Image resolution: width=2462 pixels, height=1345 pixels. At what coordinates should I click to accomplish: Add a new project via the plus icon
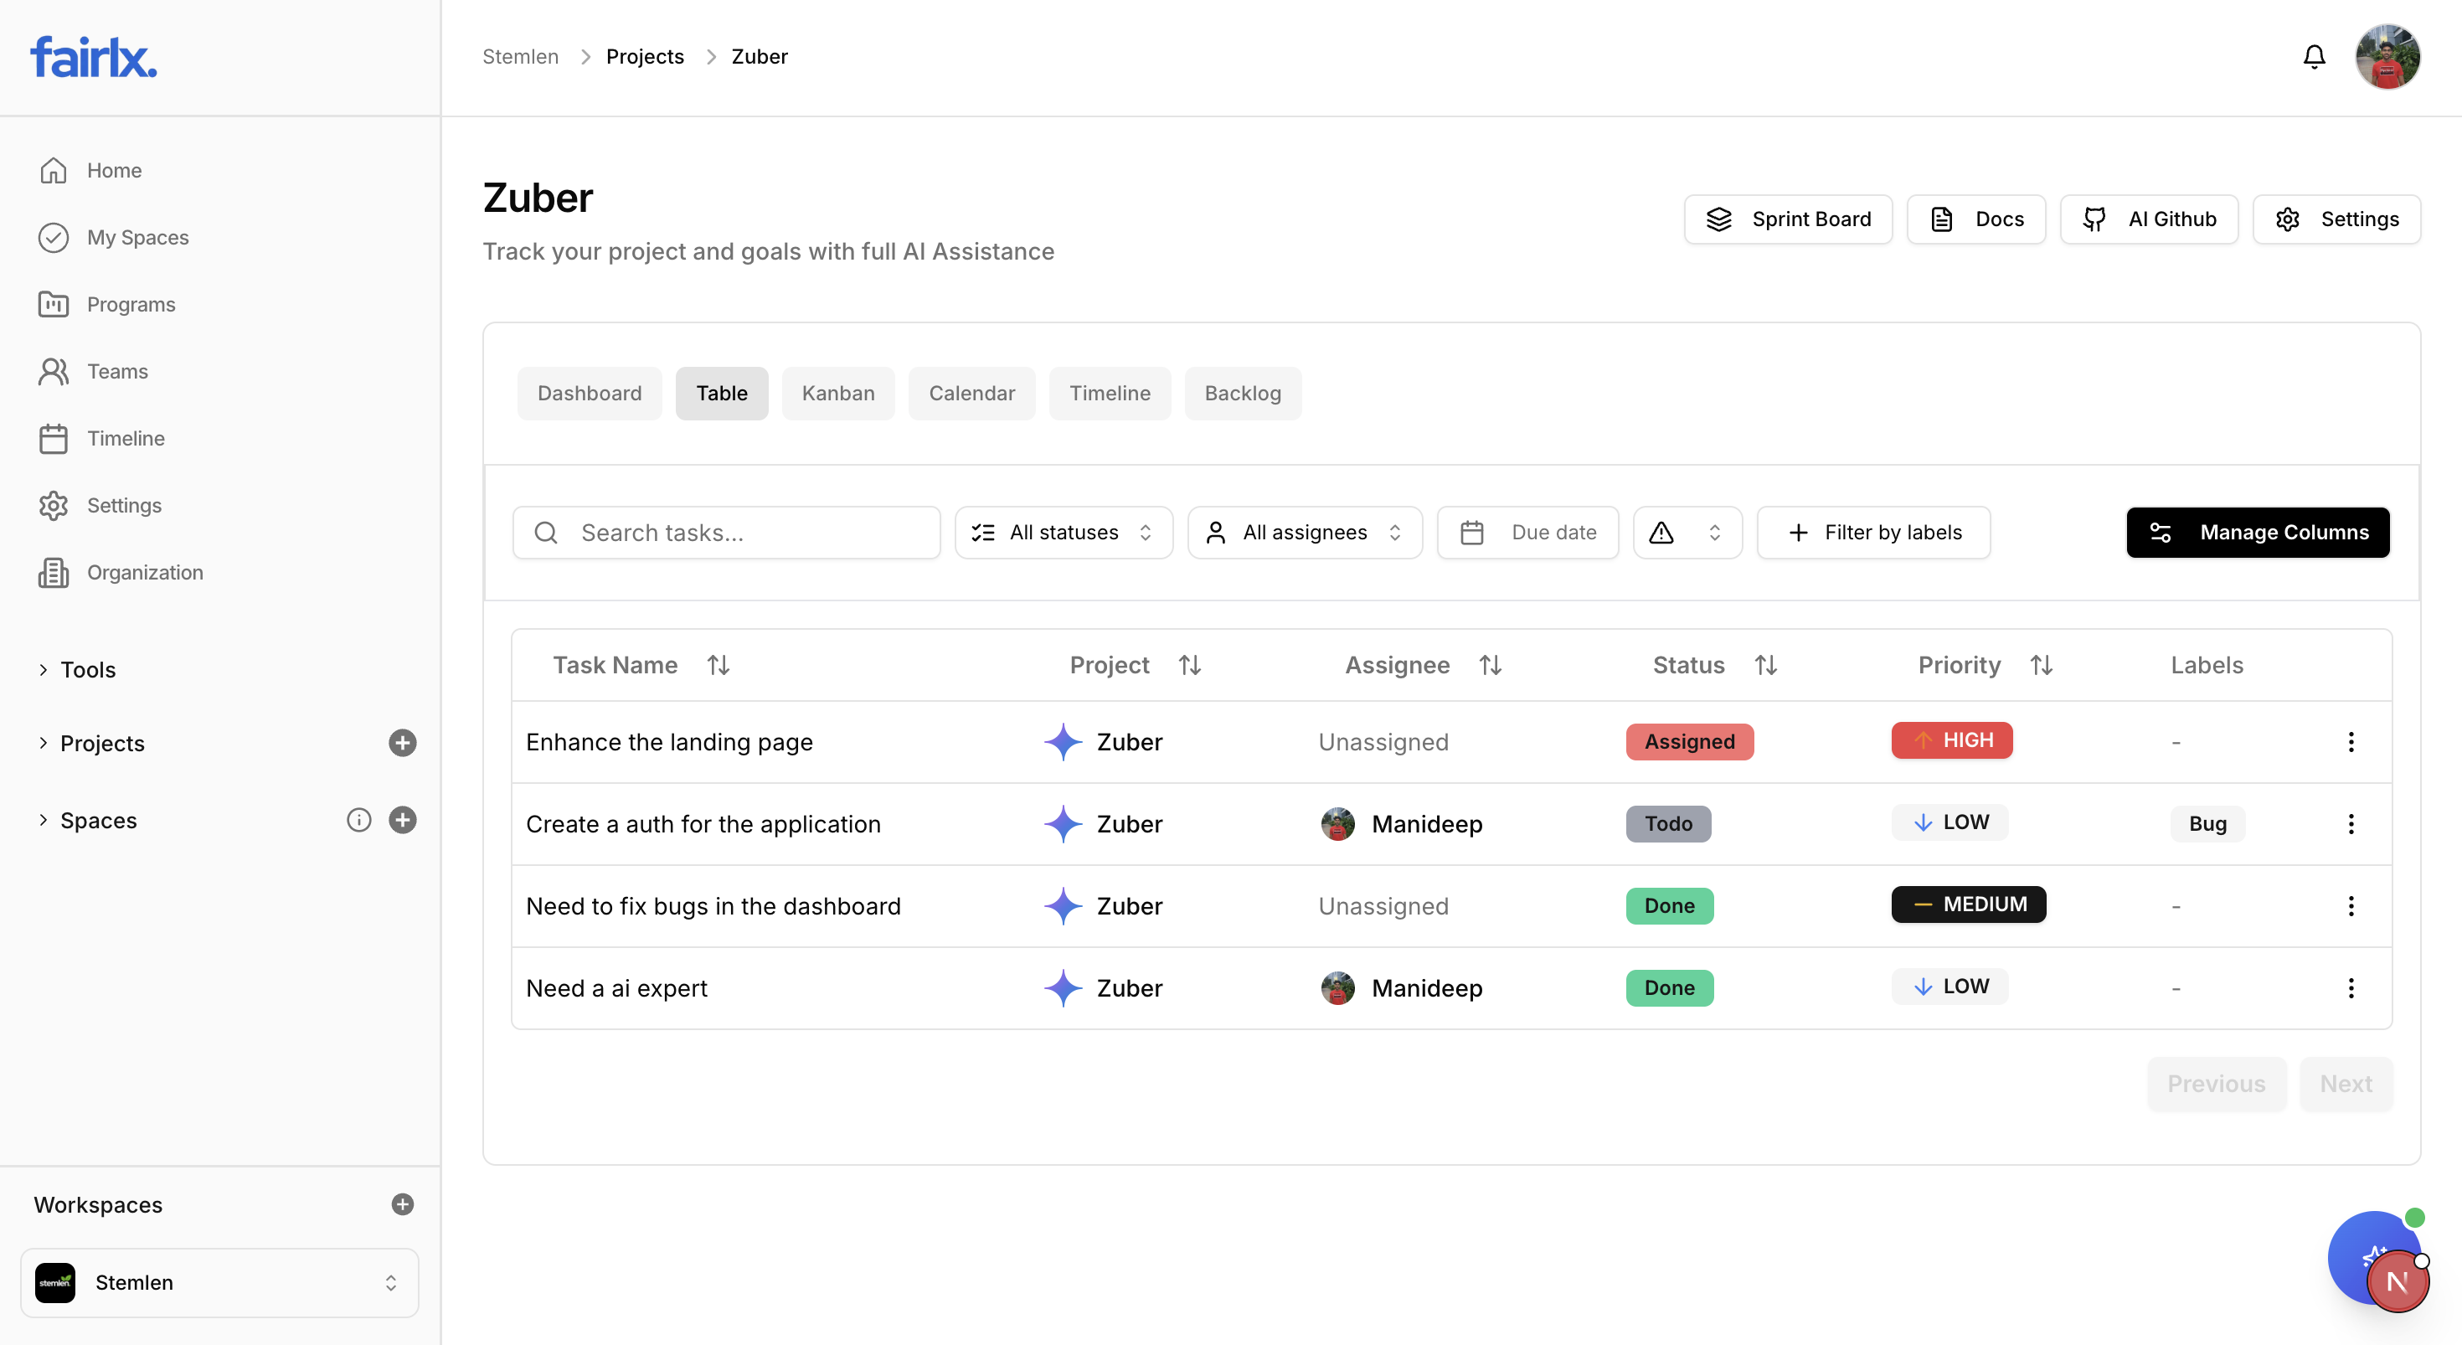tap(402, 743)
